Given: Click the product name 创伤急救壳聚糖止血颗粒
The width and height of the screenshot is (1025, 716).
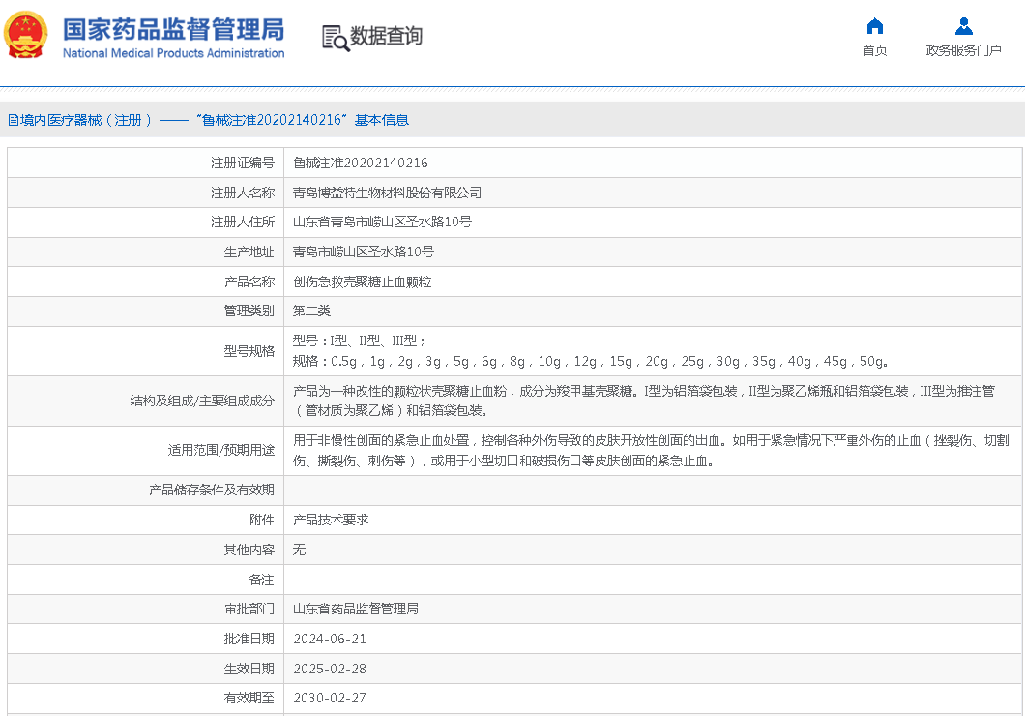Looking at the screenshot, I should [362, 282].
